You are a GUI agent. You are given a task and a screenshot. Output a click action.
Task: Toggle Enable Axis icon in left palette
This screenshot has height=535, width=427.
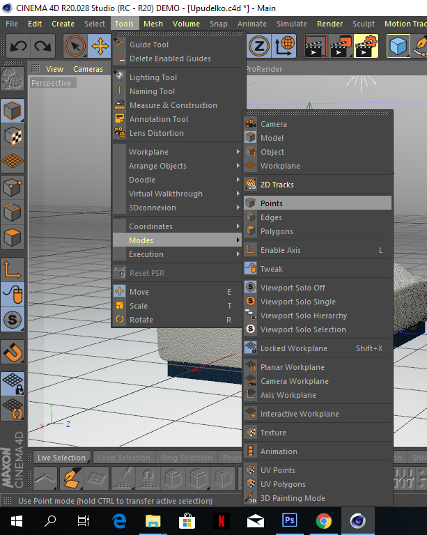(x=13, y=269)
